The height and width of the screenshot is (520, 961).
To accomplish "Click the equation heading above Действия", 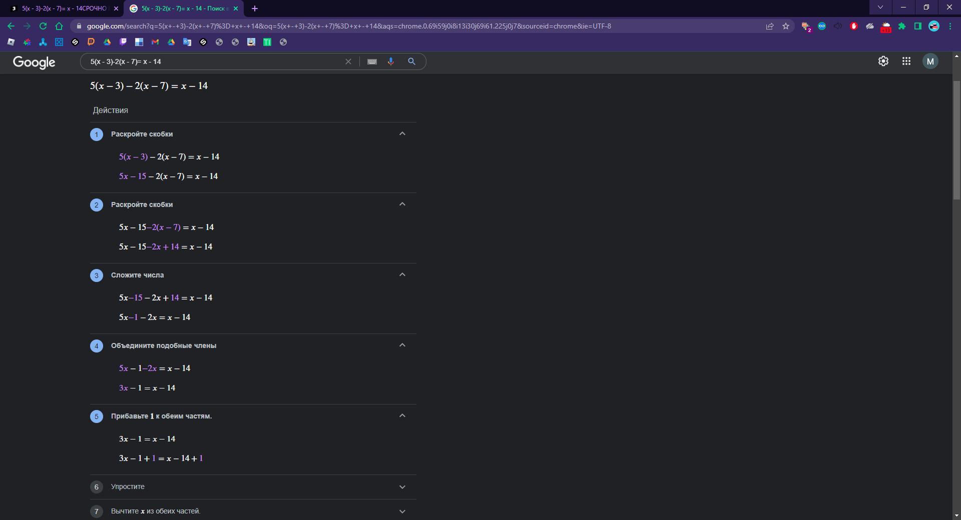I will tap(149, 86).
